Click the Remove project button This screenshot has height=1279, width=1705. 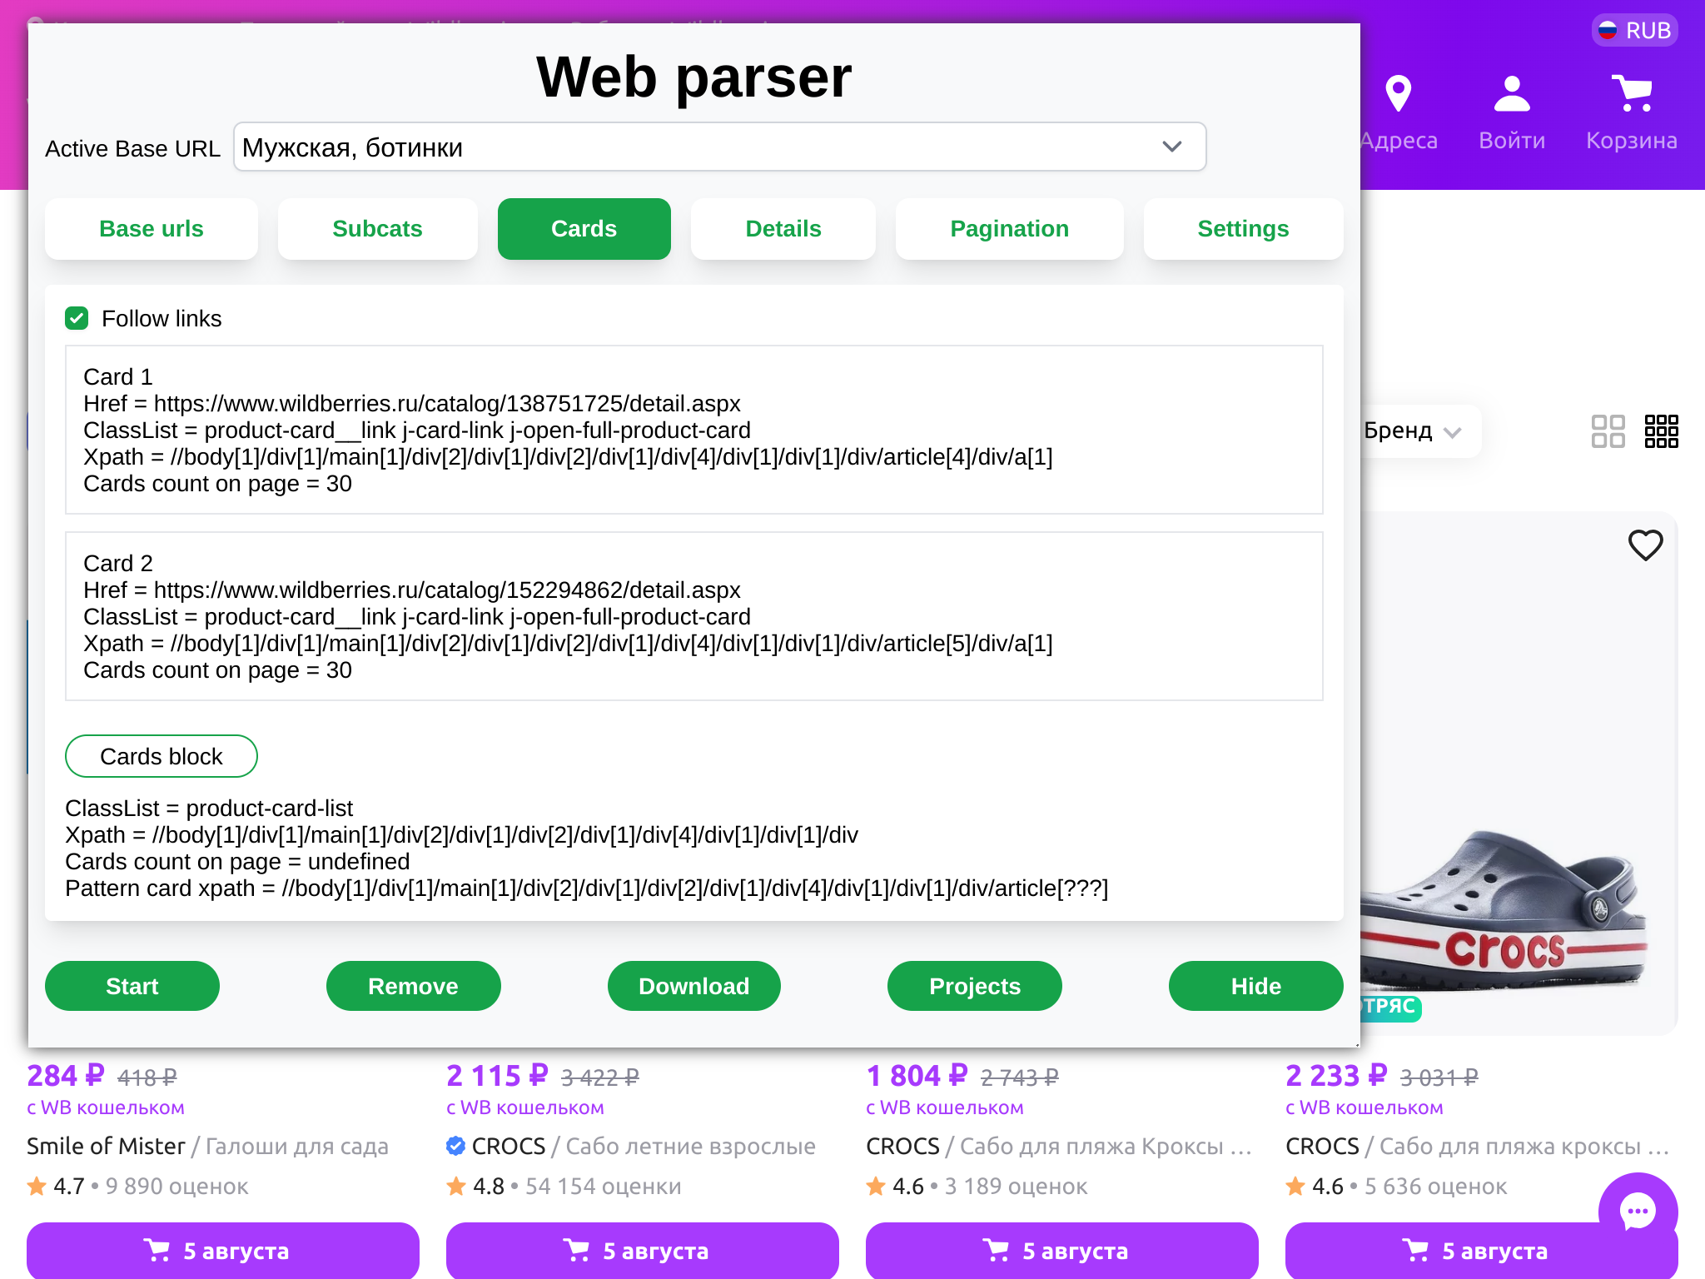[414, 986]
